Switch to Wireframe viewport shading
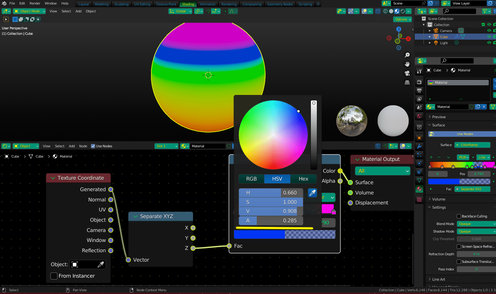 coord(385,11)
